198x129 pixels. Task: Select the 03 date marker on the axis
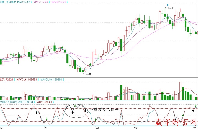click(x=135, y=128)
